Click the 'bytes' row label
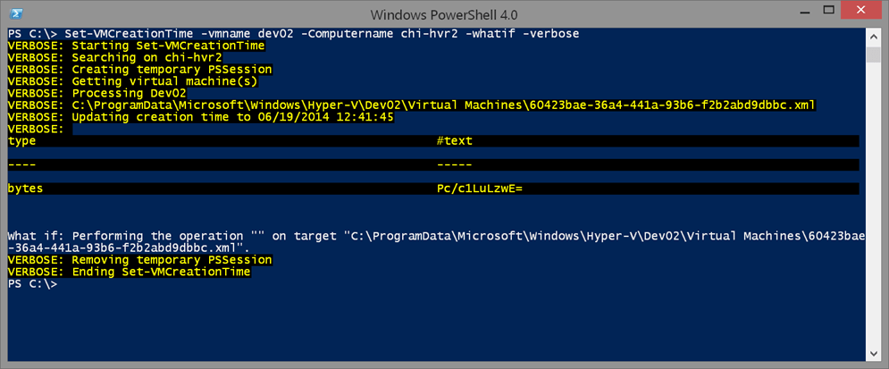Screen dimensions: 889x369 click(x=26, y=189)
